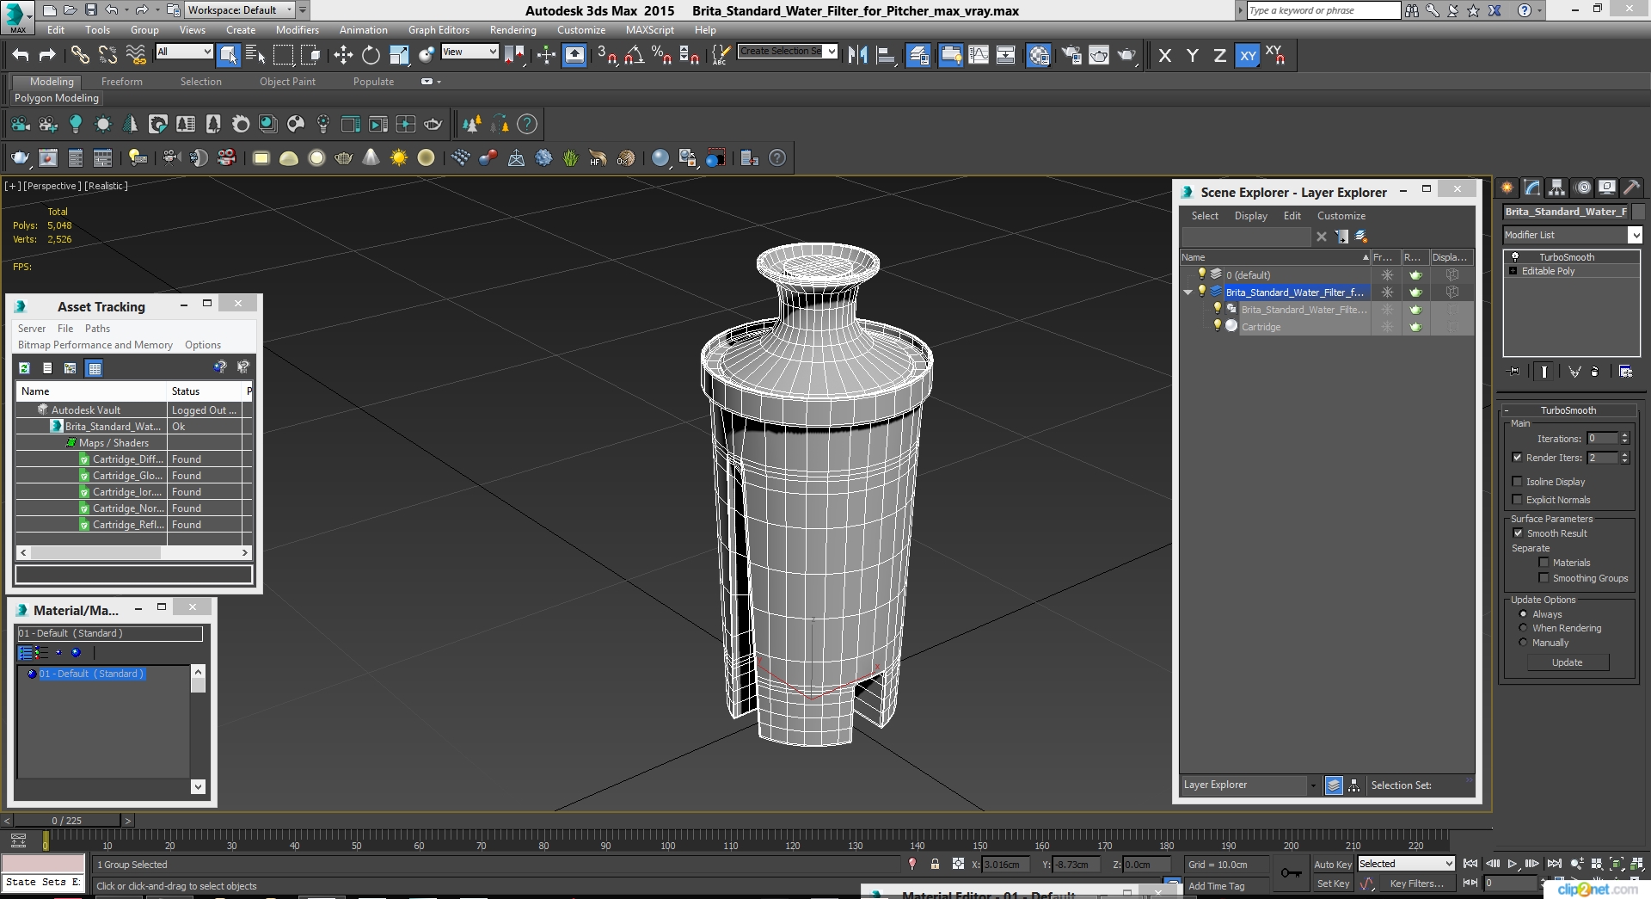The image size is (1651, 899).
Task: Check Separate by Smoothing Groups
Action: click(1544, 578)
